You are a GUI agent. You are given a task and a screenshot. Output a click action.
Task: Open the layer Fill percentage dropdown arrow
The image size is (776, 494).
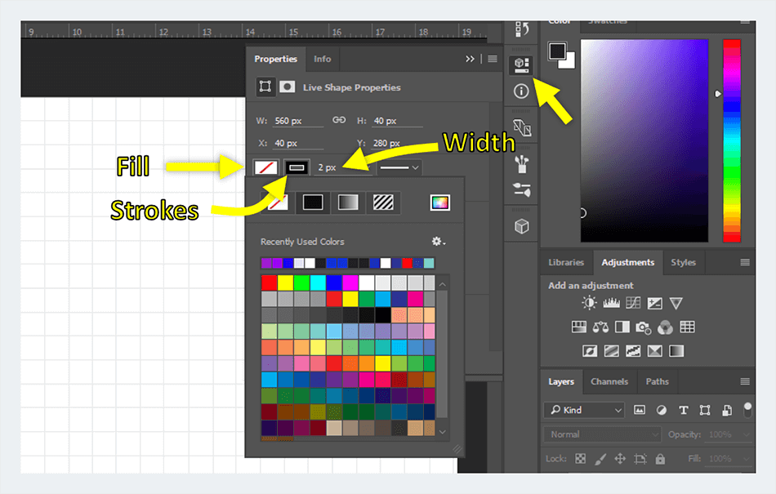[x=747, y=459]
